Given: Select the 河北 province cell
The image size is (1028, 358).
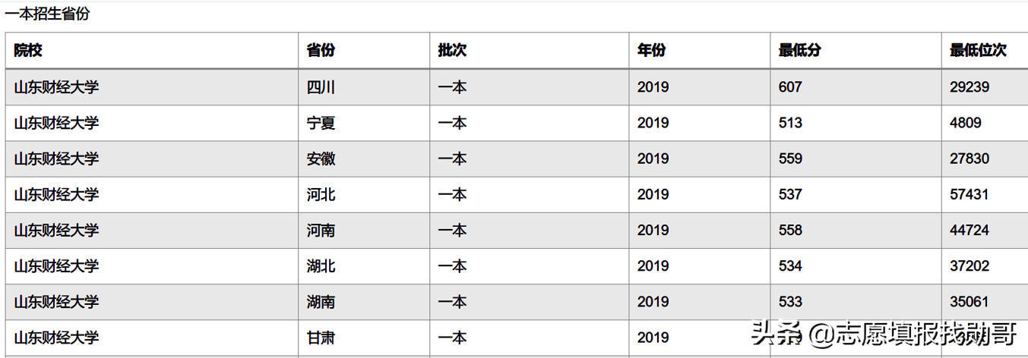Looking at the screenshot, I should point(321,195).
